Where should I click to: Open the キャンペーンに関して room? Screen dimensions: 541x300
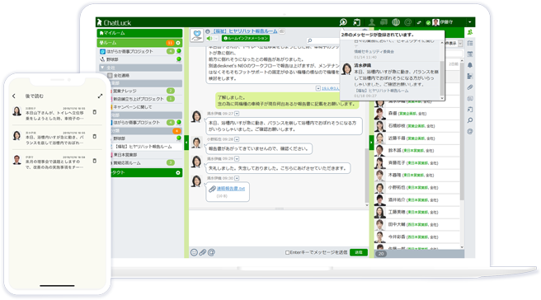coord(133,107)
